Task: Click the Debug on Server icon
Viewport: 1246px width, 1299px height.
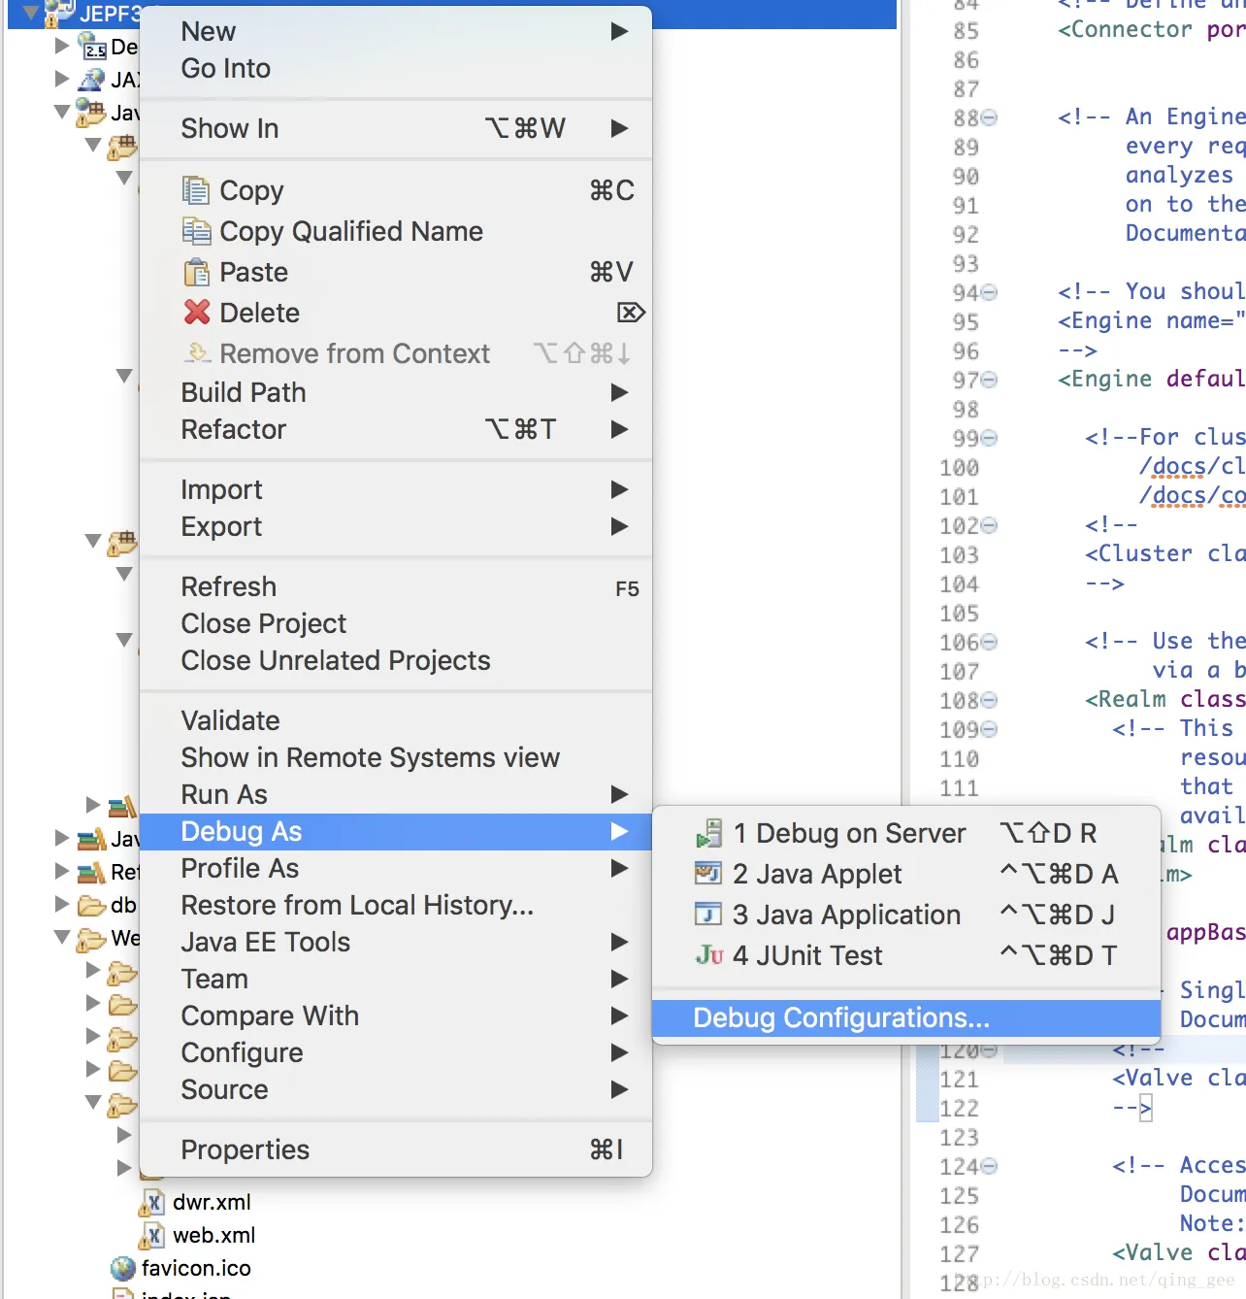Action: pyautogui.click(x=709, y=833)
